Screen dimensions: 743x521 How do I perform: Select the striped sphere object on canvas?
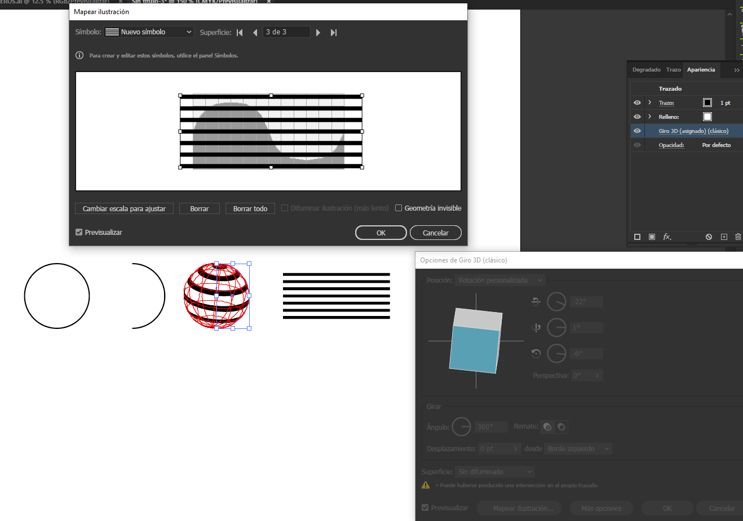216,295
